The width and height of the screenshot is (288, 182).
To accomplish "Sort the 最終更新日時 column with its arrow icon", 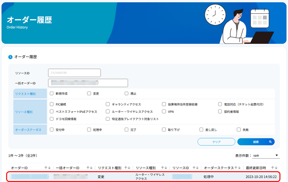I will (x=274, y=167).
